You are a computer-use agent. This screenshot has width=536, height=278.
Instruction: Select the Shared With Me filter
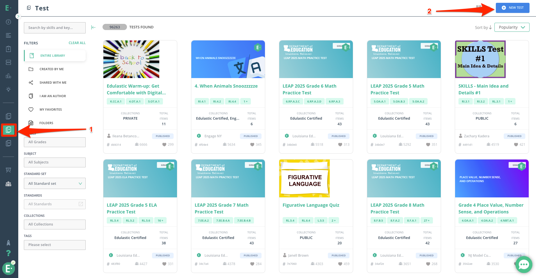pos(53,83)
